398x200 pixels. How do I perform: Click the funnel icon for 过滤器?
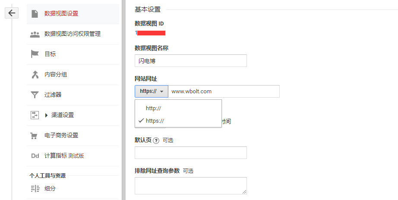click(x=35, y=95)
